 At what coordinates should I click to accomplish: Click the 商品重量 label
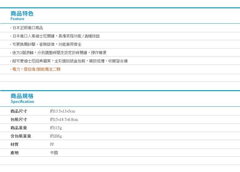19,128
